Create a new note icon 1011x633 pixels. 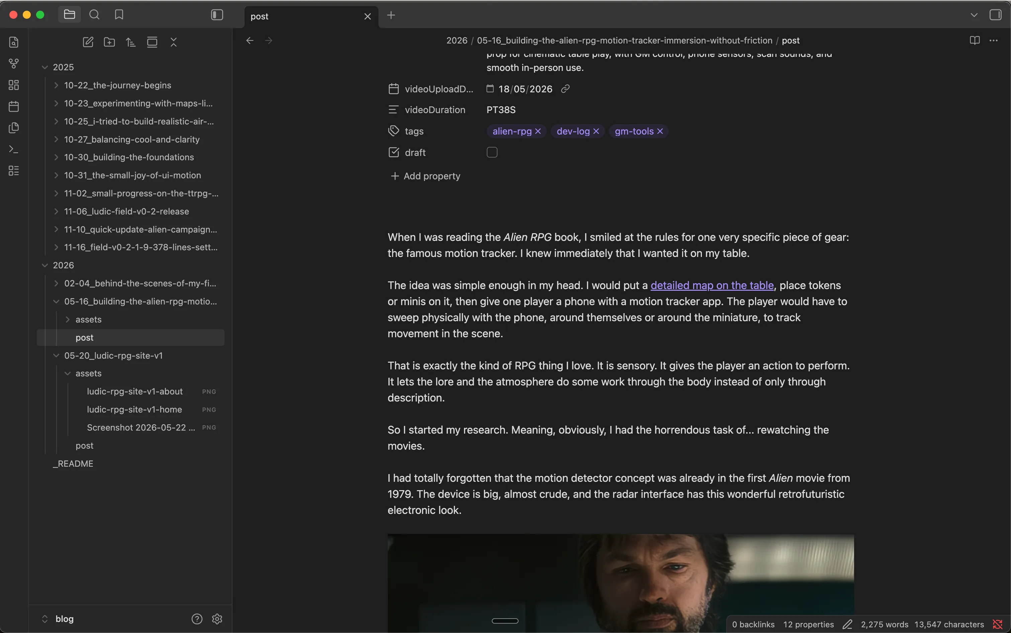[x=88, y=42]
